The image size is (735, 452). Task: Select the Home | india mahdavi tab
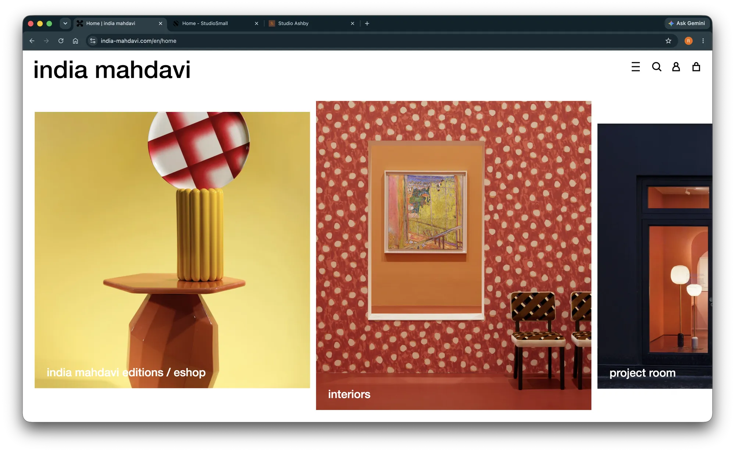coord(120,24)
